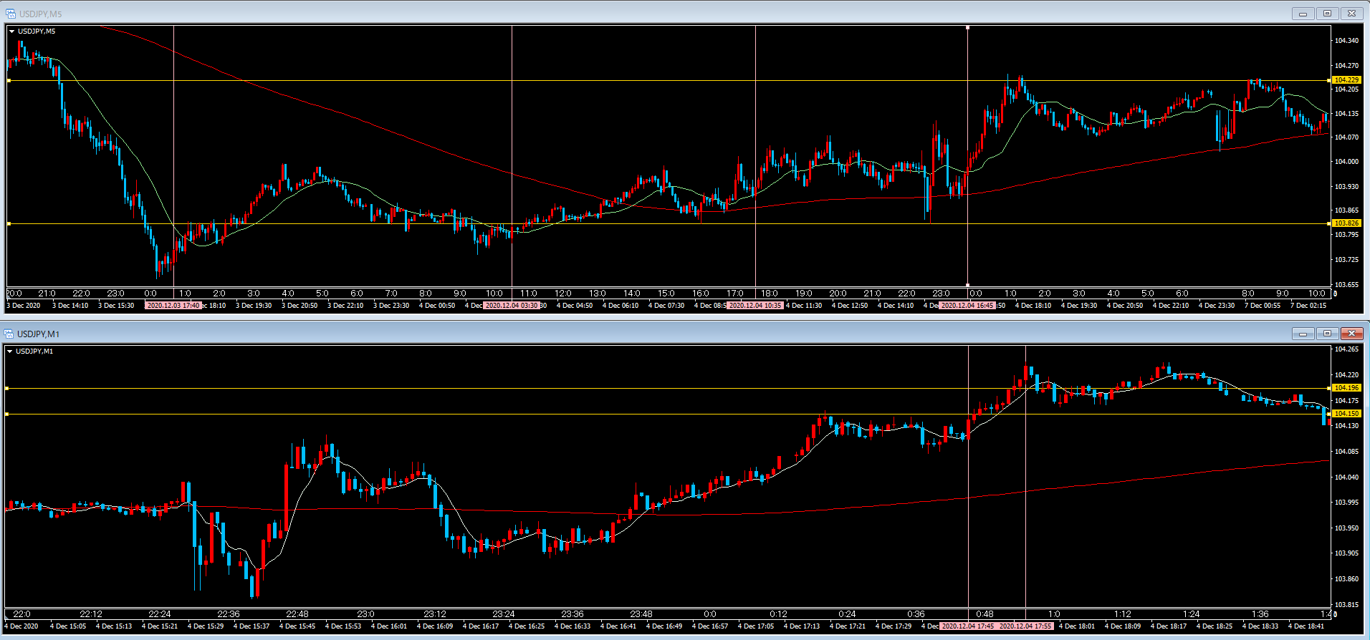Select the 104.196 price label on M1 chart

[1346, 388]
